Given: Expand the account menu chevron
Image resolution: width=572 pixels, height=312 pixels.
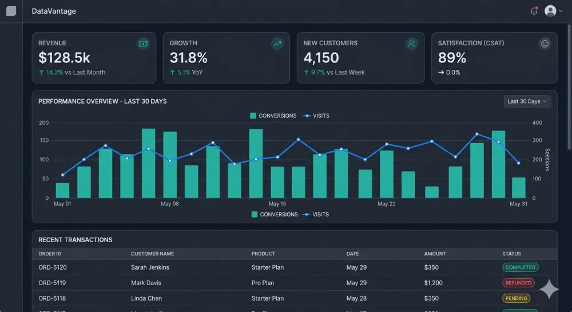Looking at the screenshot, I should tap(561, 11).
